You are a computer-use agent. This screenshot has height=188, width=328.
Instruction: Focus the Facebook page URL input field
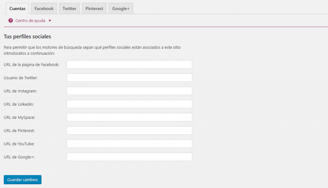tap(129, 64)
